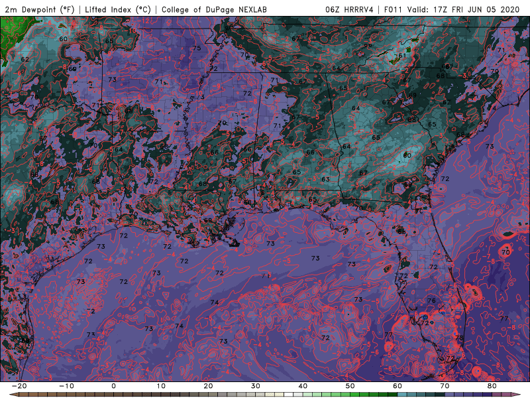
Task: Click the 63 dewpoint value on the map
Action: (325, 179)
